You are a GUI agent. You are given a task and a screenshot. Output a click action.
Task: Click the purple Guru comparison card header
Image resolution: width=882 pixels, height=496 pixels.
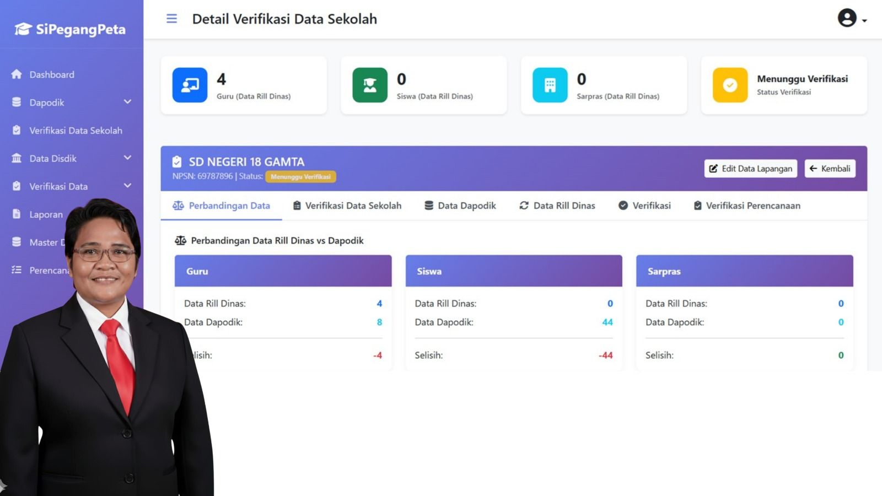click(x=283, y=271)
